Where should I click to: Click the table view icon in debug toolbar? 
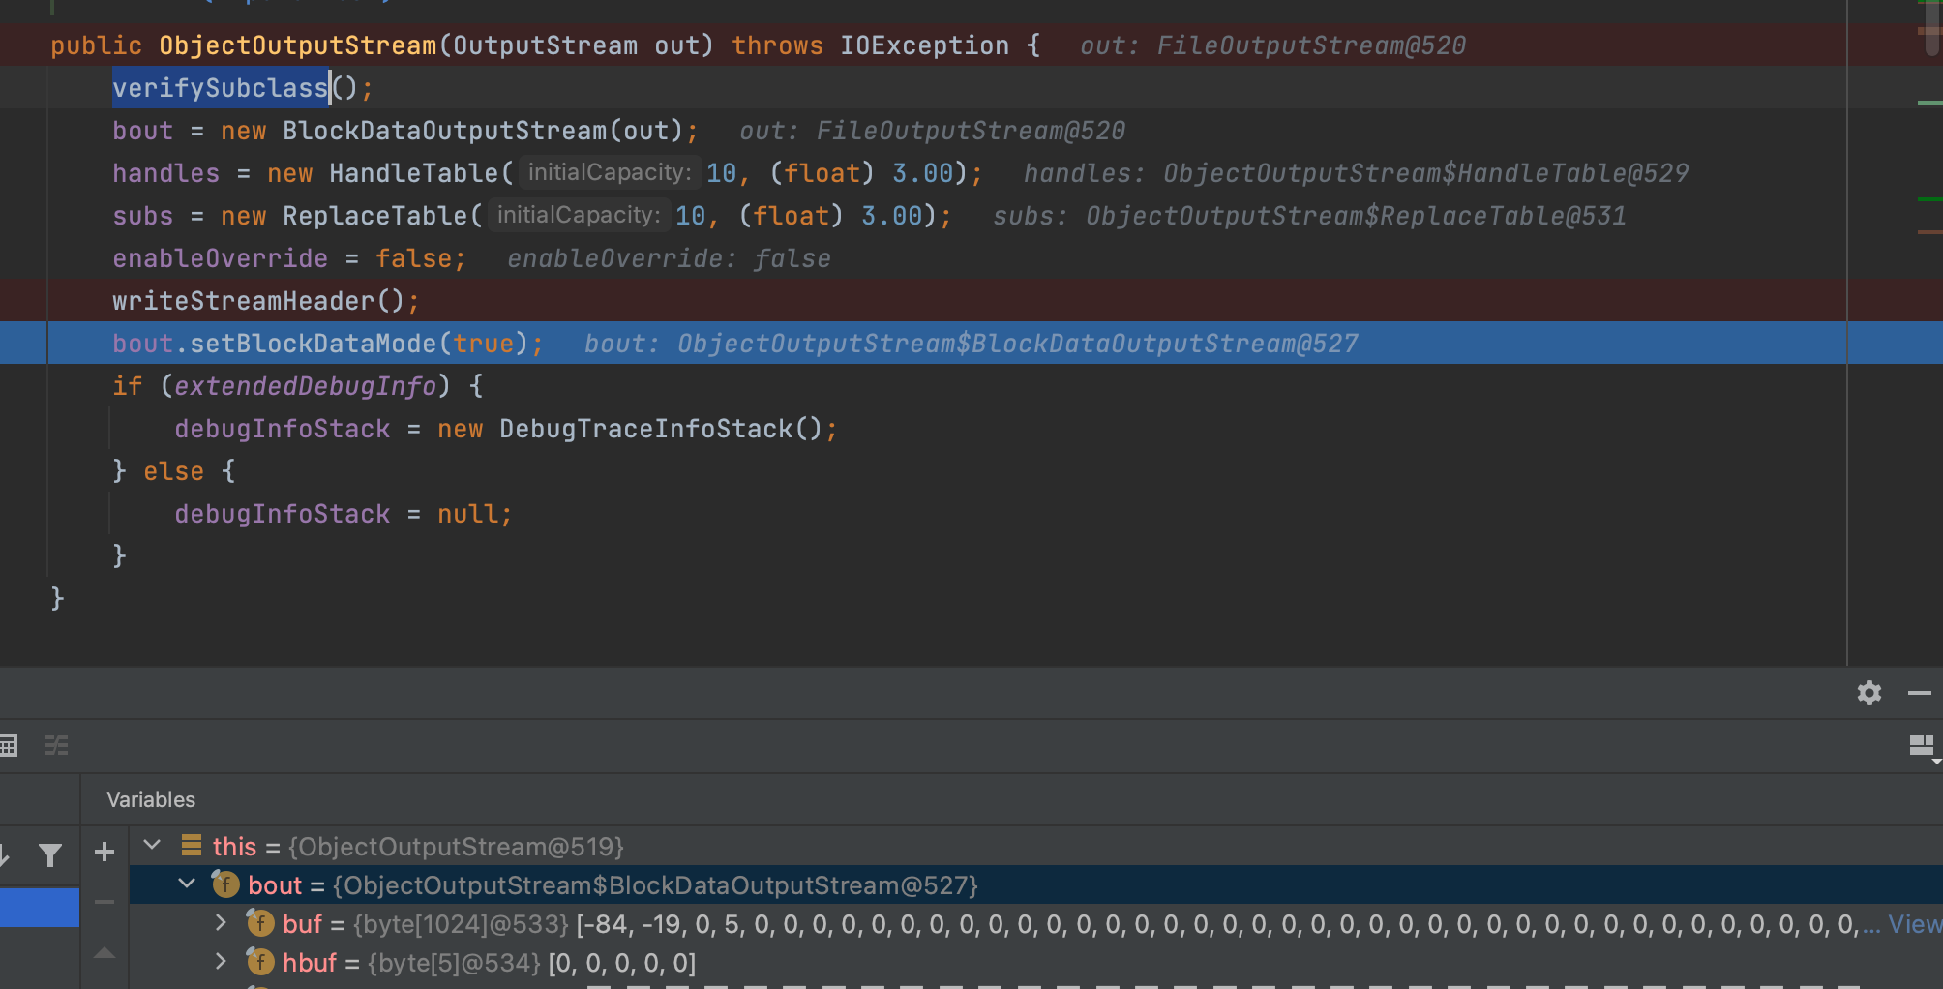point(9,745)
